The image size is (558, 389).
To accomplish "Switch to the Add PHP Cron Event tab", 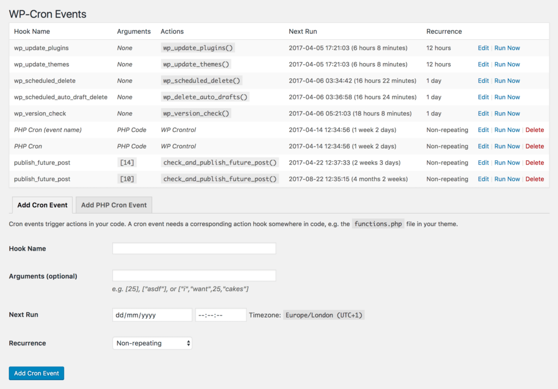I will coord(113,205).
